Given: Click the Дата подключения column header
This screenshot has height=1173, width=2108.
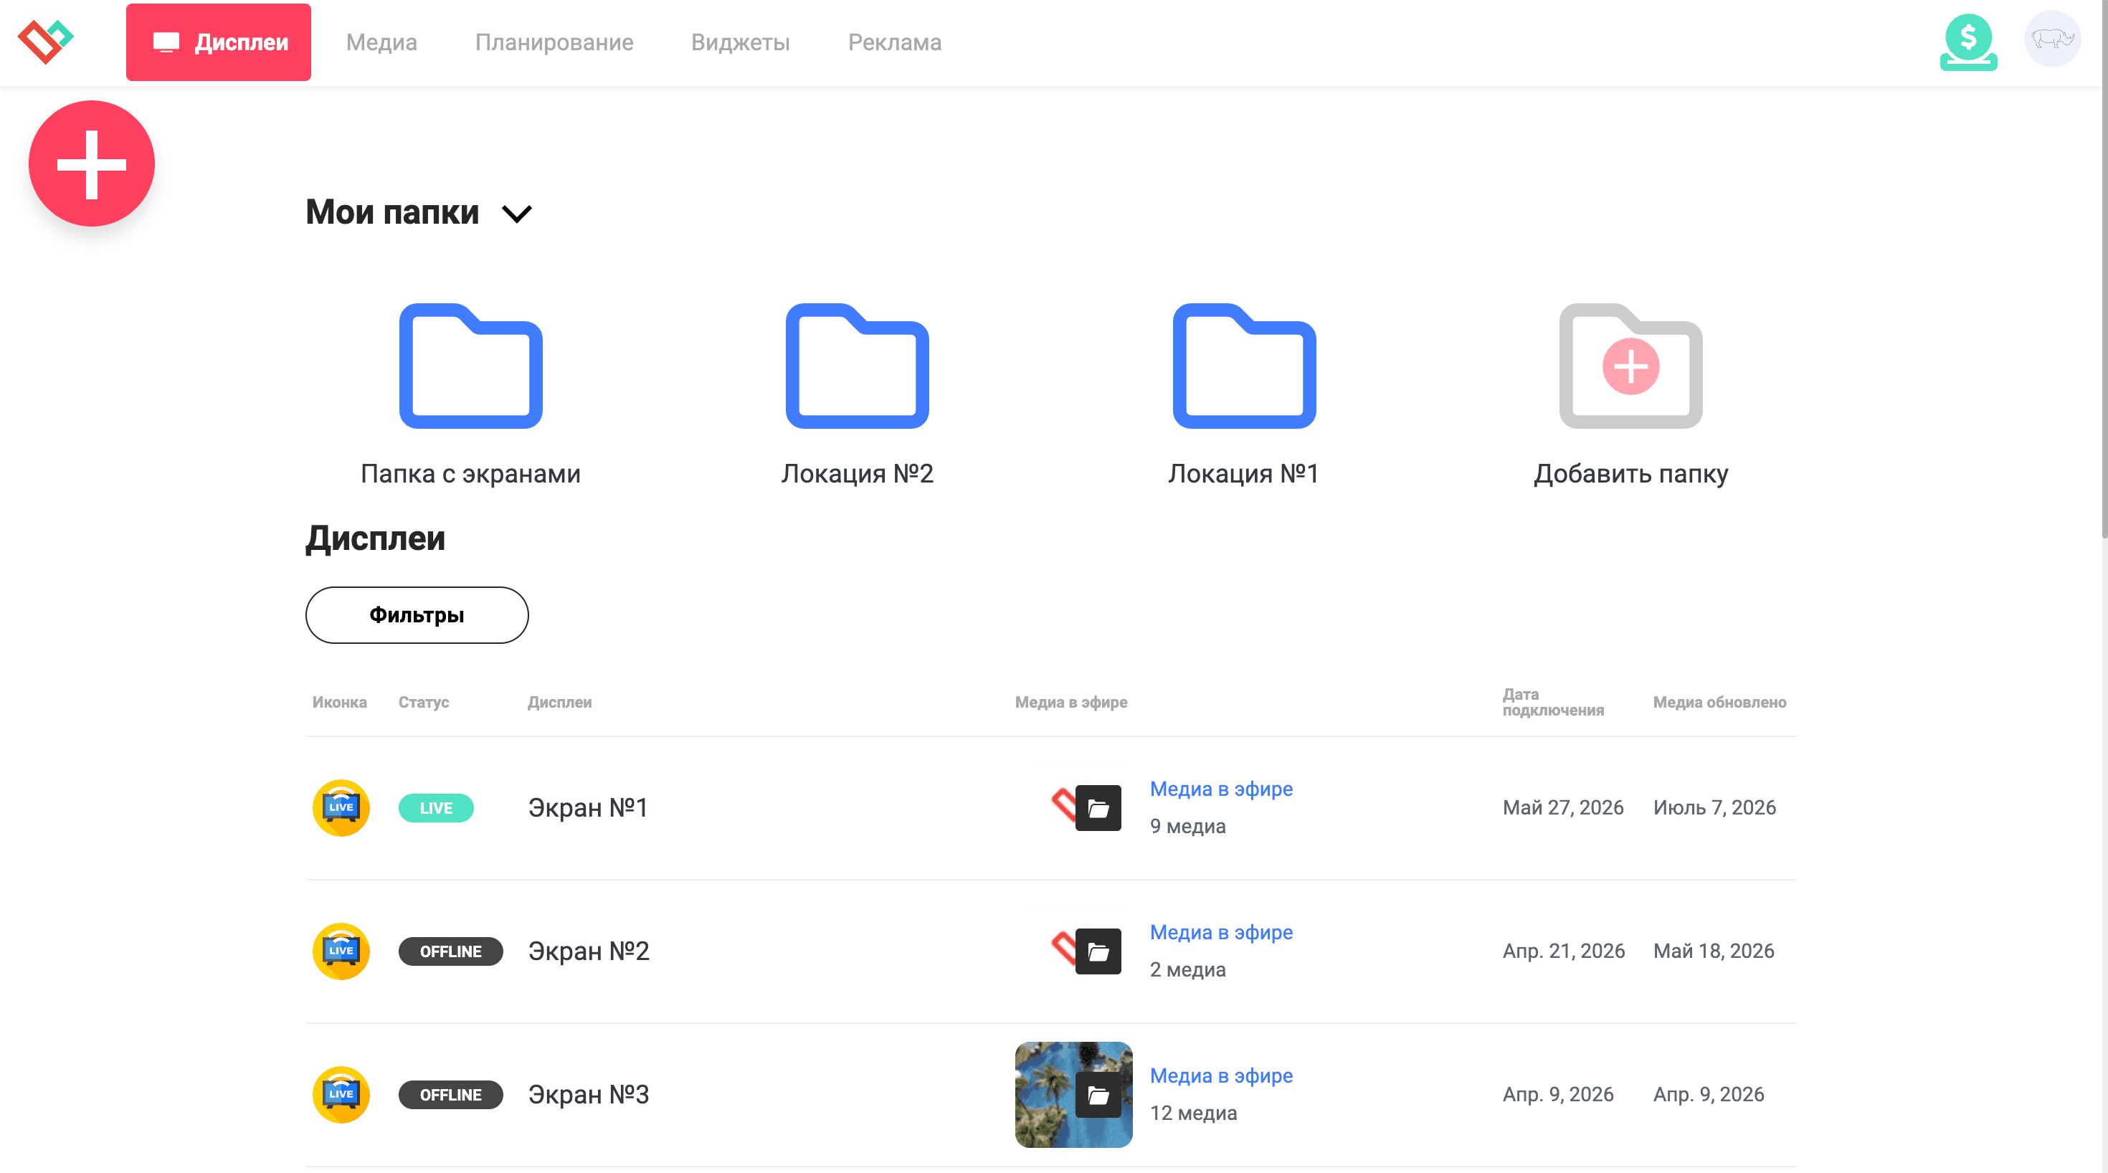Looking at the screenshot, I should pos(1552,701).
